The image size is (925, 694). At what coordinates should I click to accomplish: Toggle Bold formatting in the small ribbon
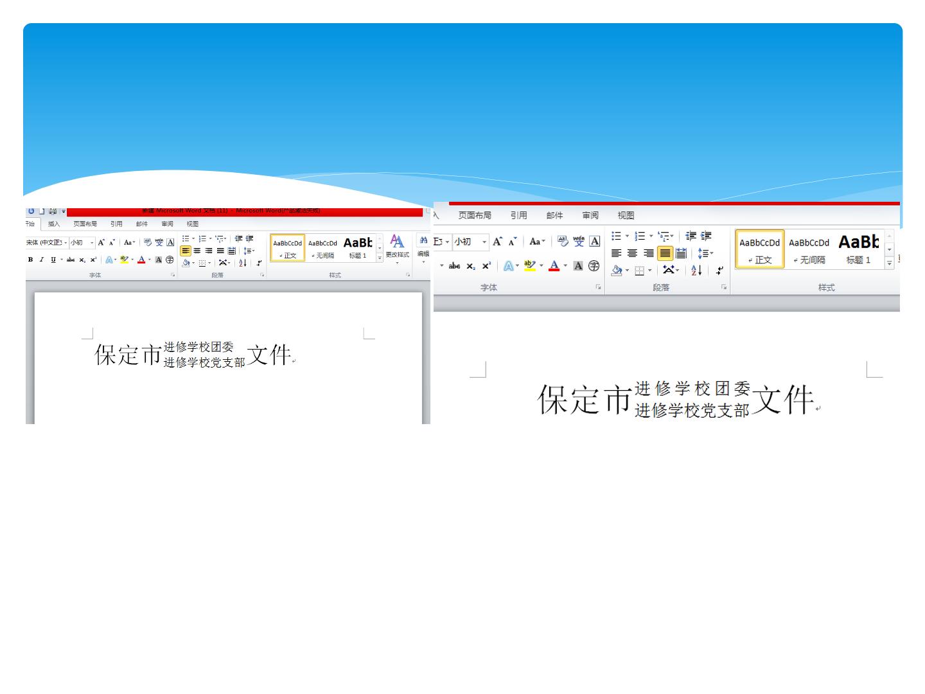click(x=30, y=260)
